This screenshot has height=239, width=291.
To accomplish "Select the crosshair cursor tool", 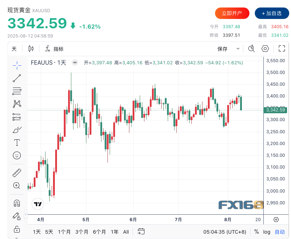I will click(17, 65).
